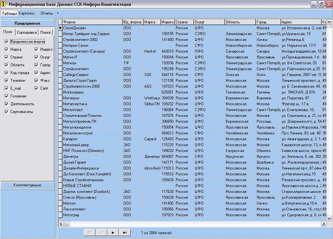
Task: Select the Металлком-строй firm cell
Action: [x=92, y=133]
